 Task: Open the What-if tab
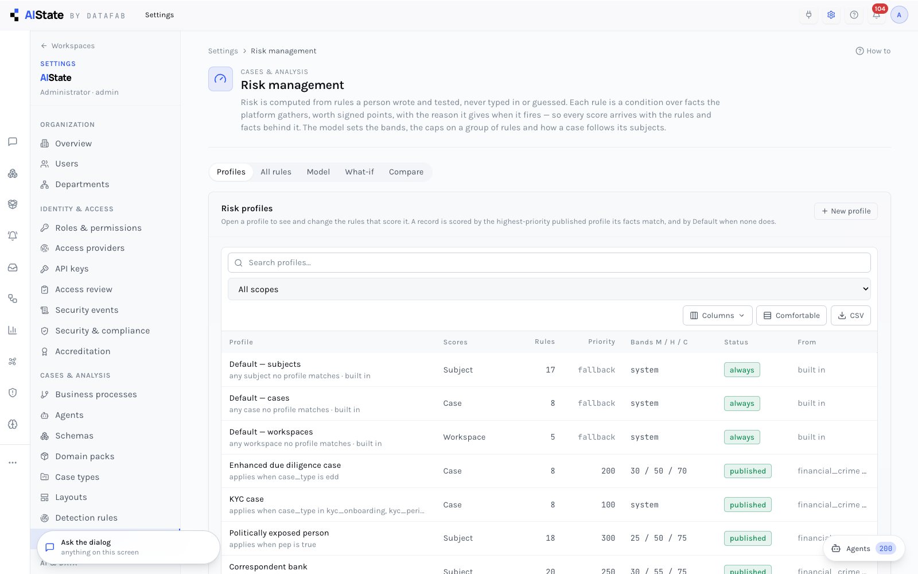pos(359,172)
